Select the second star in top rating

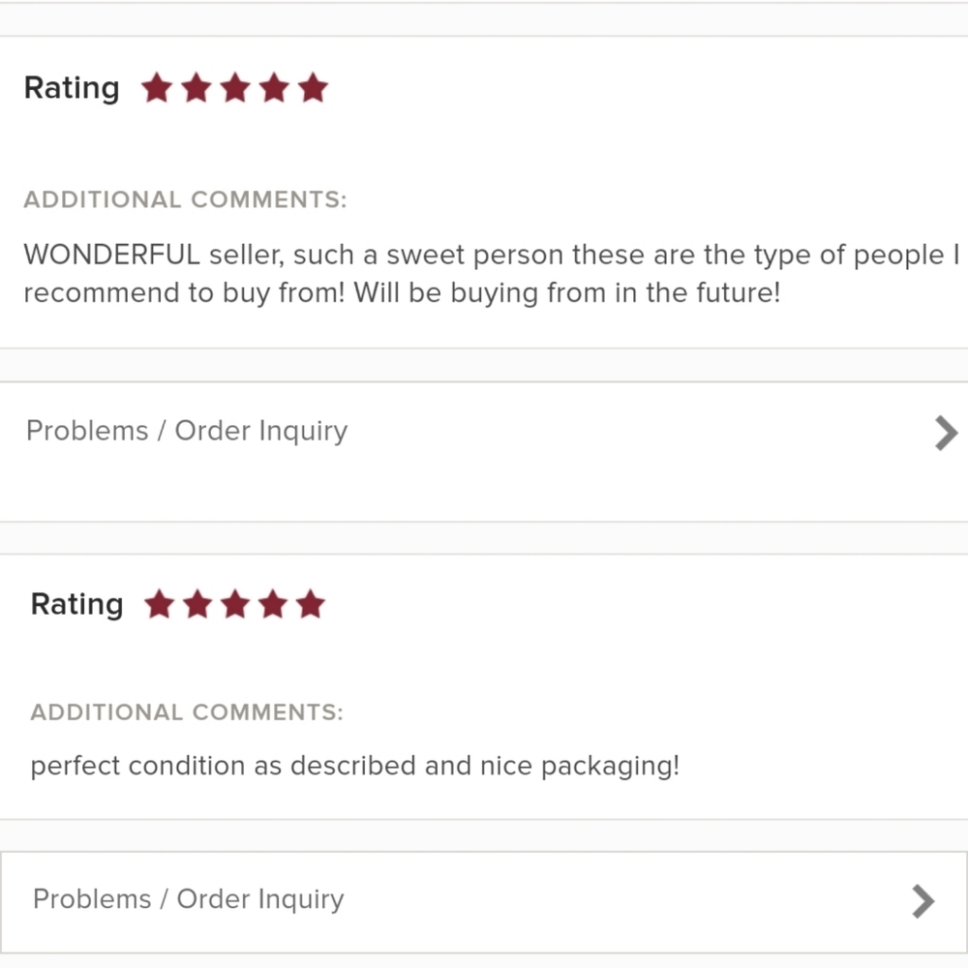coord(197,87)
